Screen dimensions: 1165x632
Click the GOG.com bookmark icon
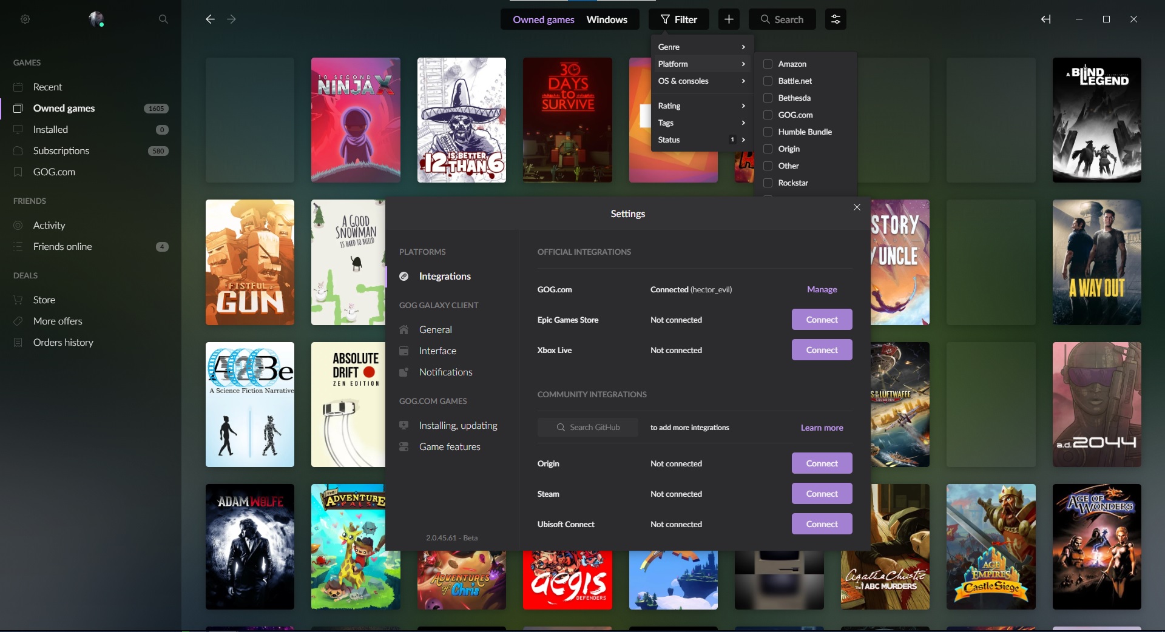click(18, 172)
